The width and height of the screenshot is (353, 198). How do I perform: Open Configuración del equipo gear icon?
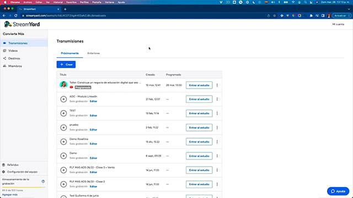(4, 172)
